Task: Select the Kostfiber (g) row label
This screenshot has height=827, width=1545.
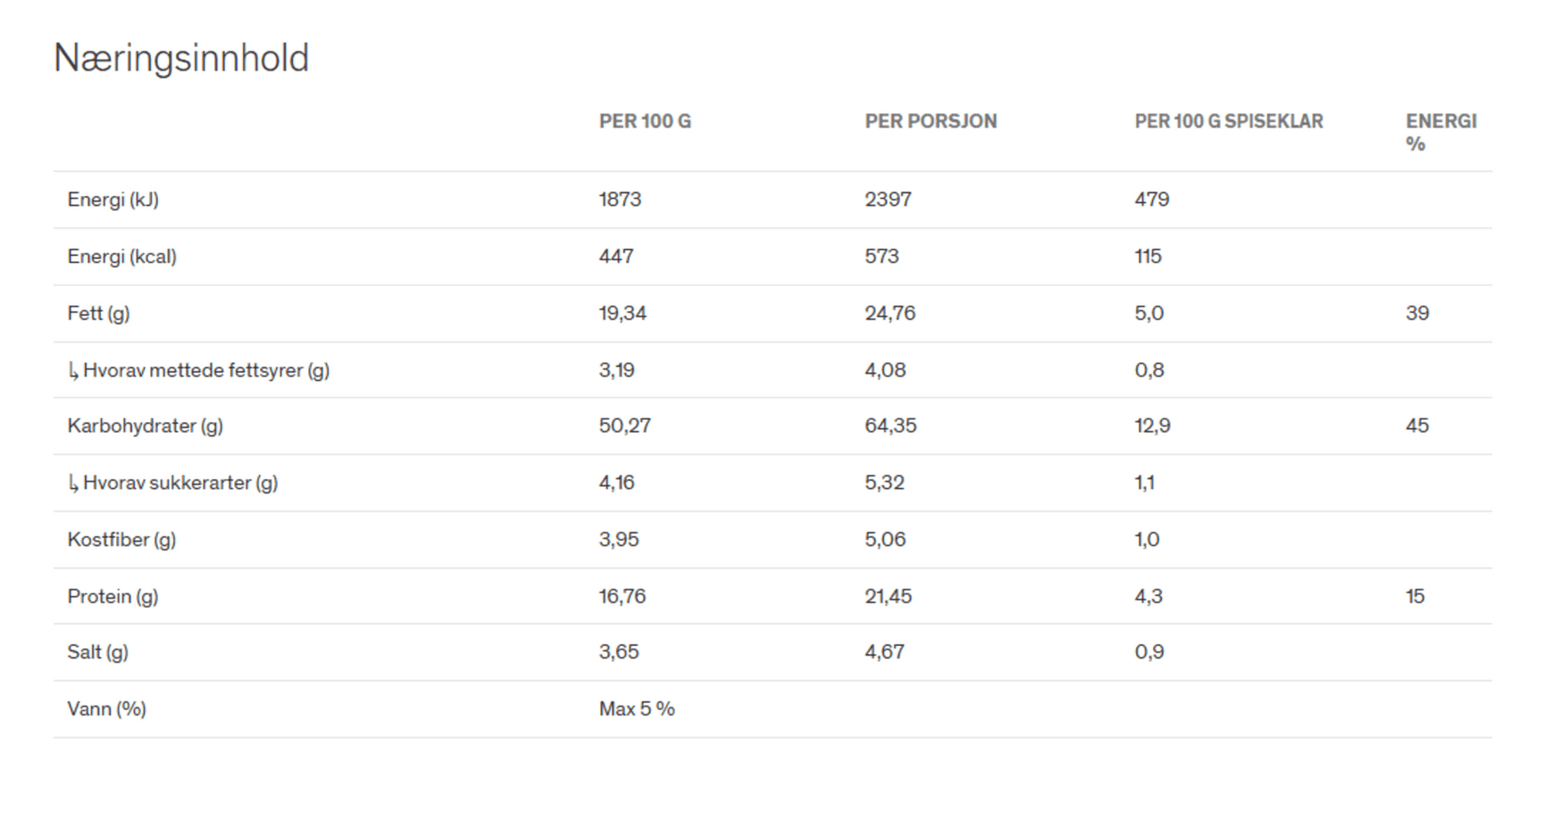Action: click(x=121, y=540)
